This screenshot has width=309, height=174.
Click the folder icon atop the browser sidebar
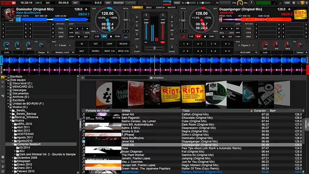click(x=2, y=78)
